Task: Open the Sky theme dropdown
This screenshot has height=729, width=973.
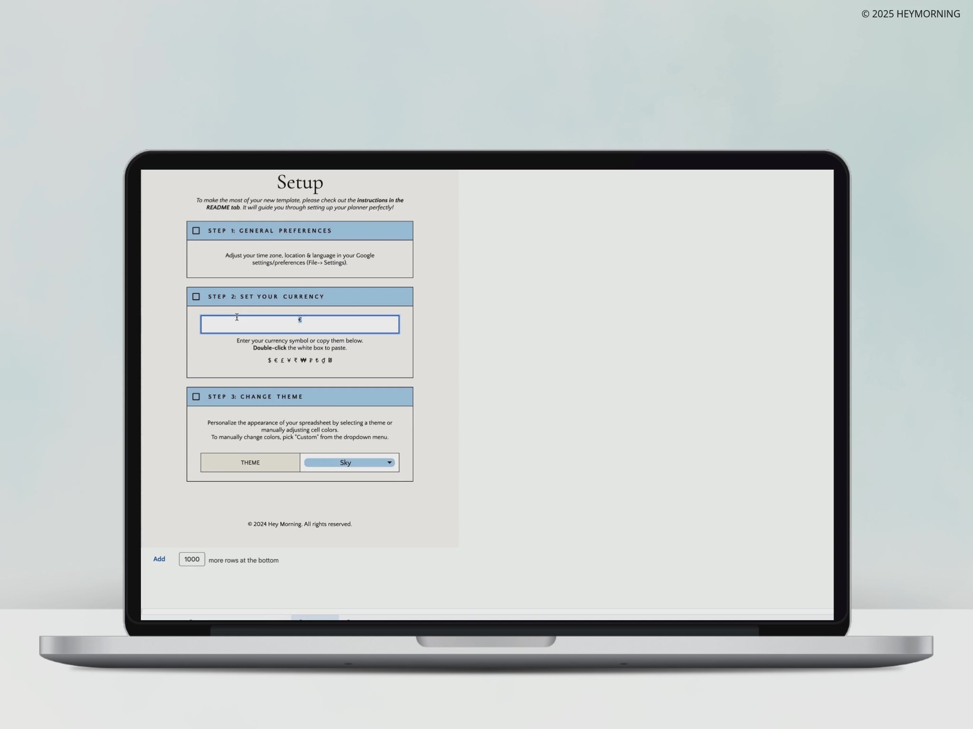Action: coord(349,463)
